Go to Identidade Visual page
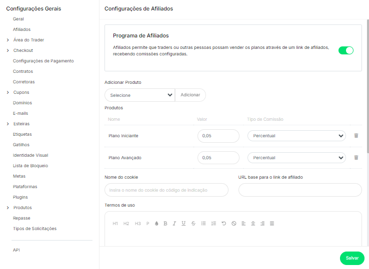 (30, 155)
